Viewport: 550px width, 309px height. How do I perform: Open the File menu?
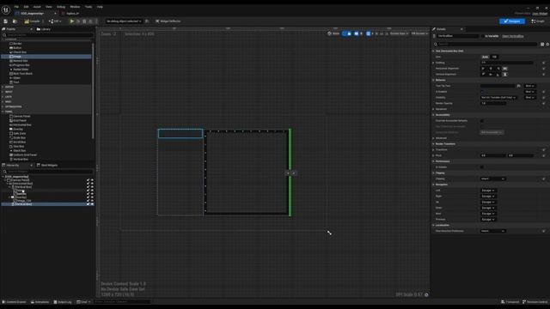tap(16, 7)
